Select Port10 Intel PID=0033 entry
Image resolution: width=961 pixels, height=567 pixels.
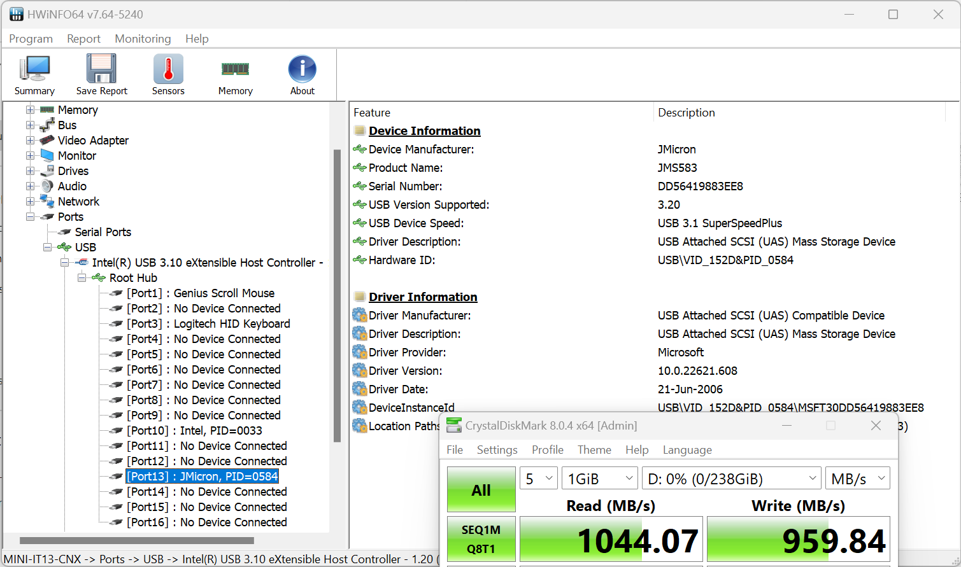tap(194, 431)
